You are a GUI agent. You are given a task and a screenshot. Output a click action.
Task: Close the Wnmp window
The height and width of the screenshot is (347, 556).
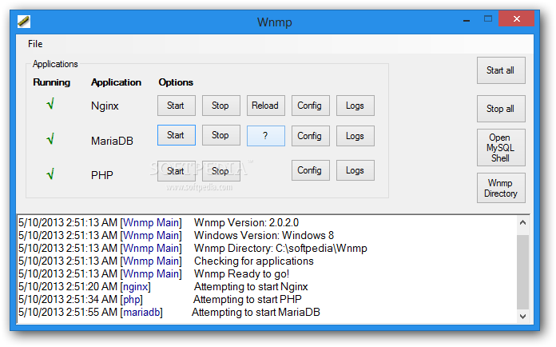point(516,19)
